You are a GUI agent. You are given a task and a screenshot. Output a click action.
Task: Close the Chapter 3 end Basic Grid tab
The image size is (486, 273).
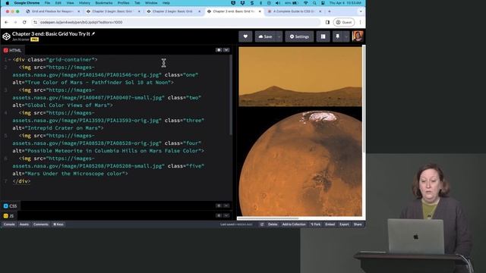260,11
